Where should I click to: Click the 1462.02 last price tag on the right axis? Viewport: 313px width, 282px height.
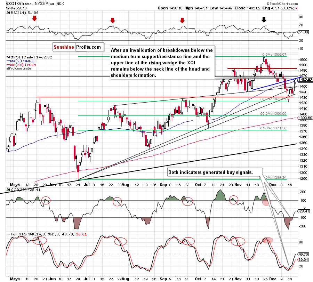tap(305, 80)
